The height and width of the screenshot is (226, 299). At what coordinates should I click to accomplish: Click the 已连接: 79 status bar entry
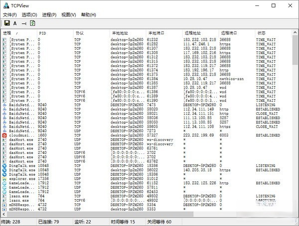[x=49, y=222]
